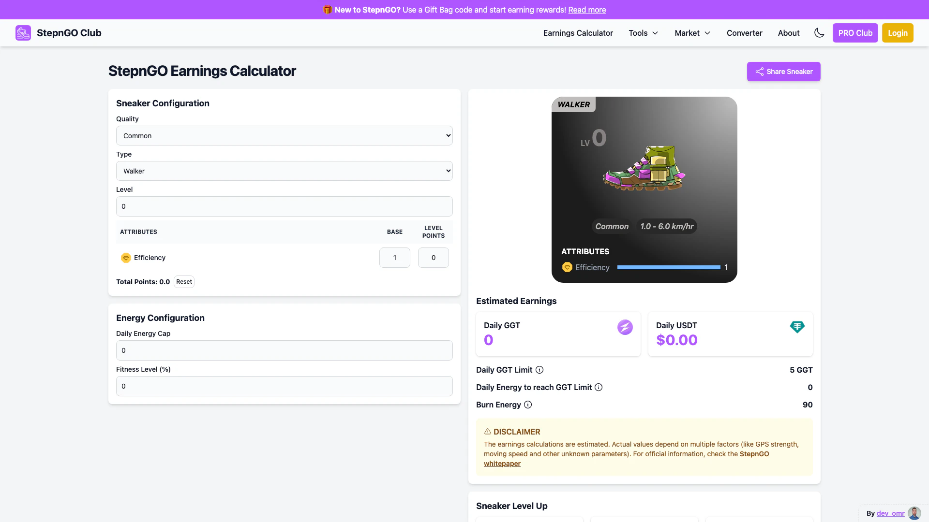Click the Burn Energy info icon

pyautogui.click(x=527, y=405)
